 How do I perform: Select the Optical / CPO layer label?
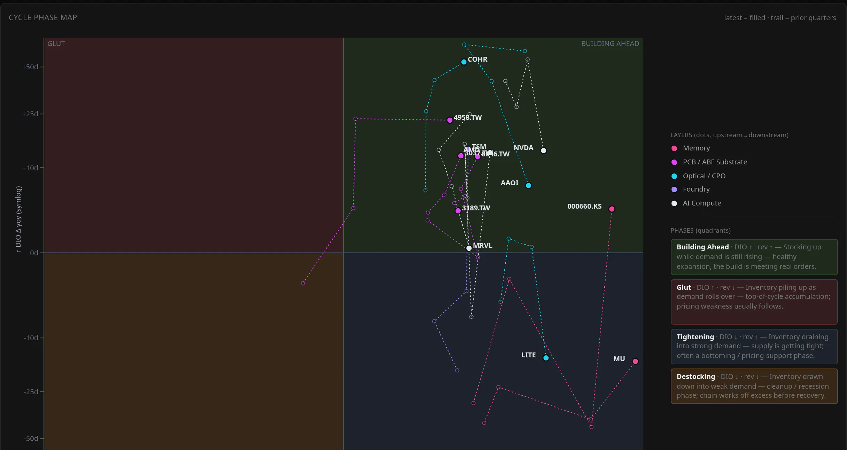704,176
